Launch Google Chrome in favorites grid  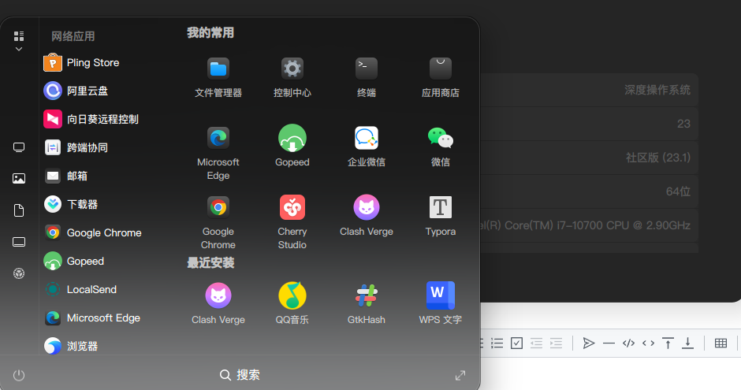(218, 223)
